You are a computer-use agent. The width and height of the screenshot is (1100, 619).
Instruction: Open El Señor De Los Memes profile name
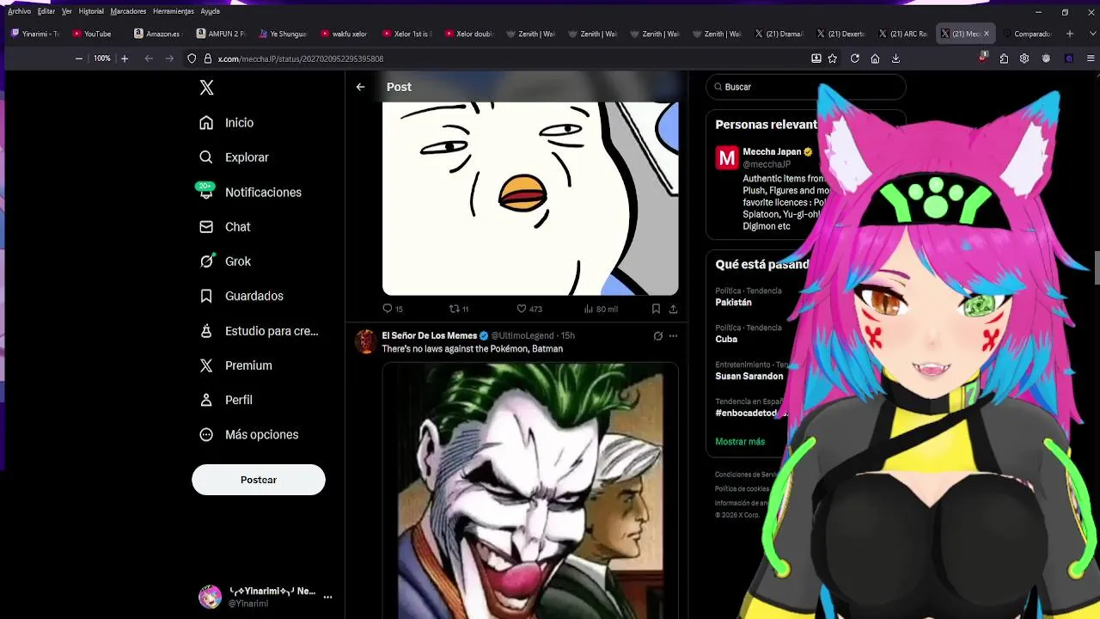(430, 335)
